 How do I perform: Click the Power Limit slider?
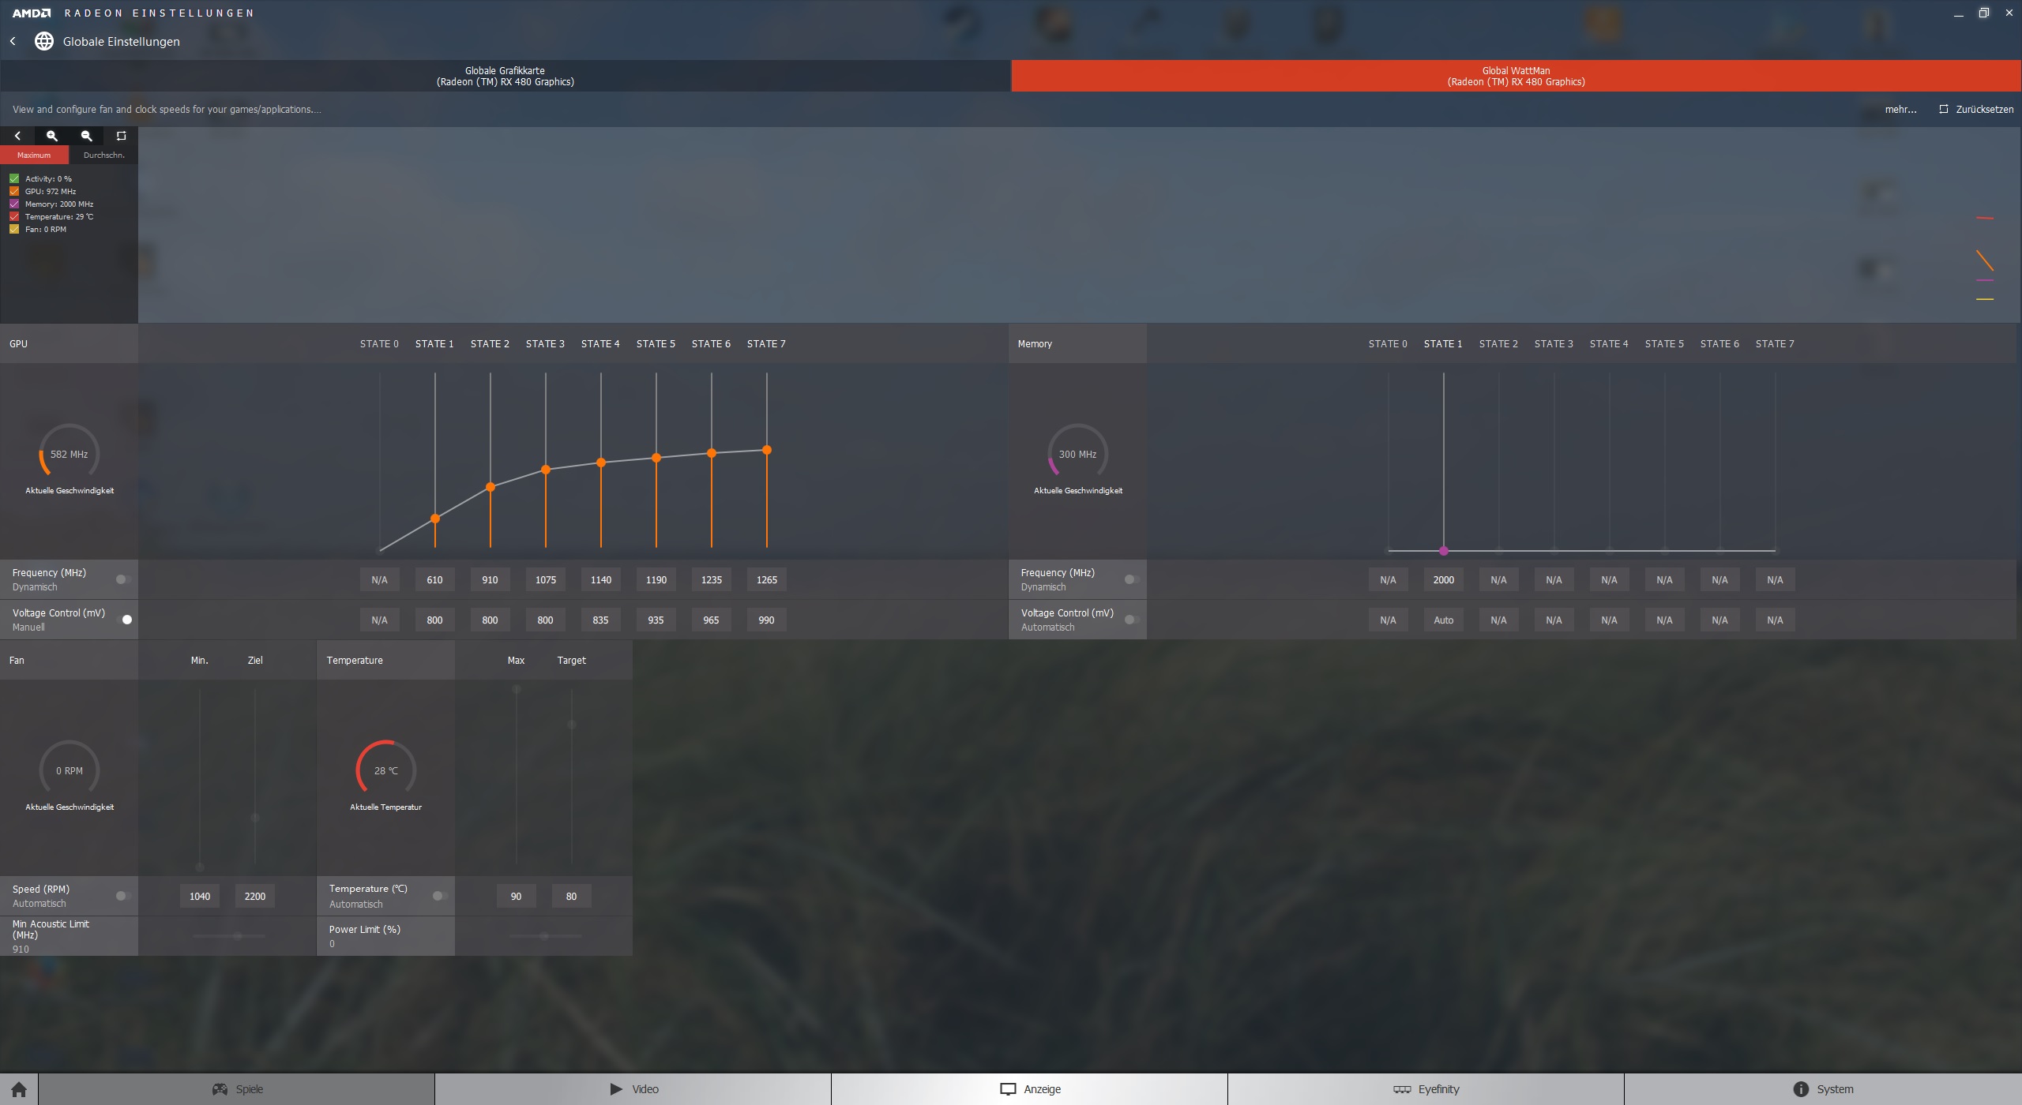pyautogui.click(x=544, y=936)
